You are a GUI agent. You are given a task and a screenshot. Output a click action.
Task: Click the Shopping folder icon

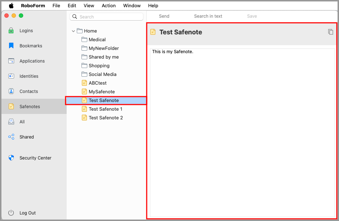(84, 65)
